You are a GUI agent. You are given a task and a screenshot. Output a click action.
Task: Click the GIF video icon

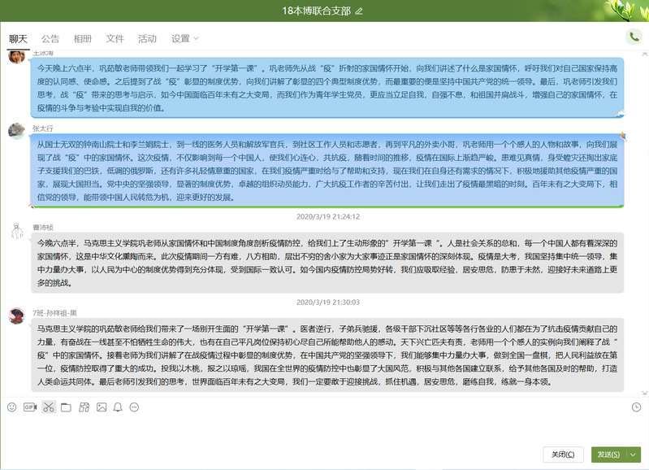point(30,407)
